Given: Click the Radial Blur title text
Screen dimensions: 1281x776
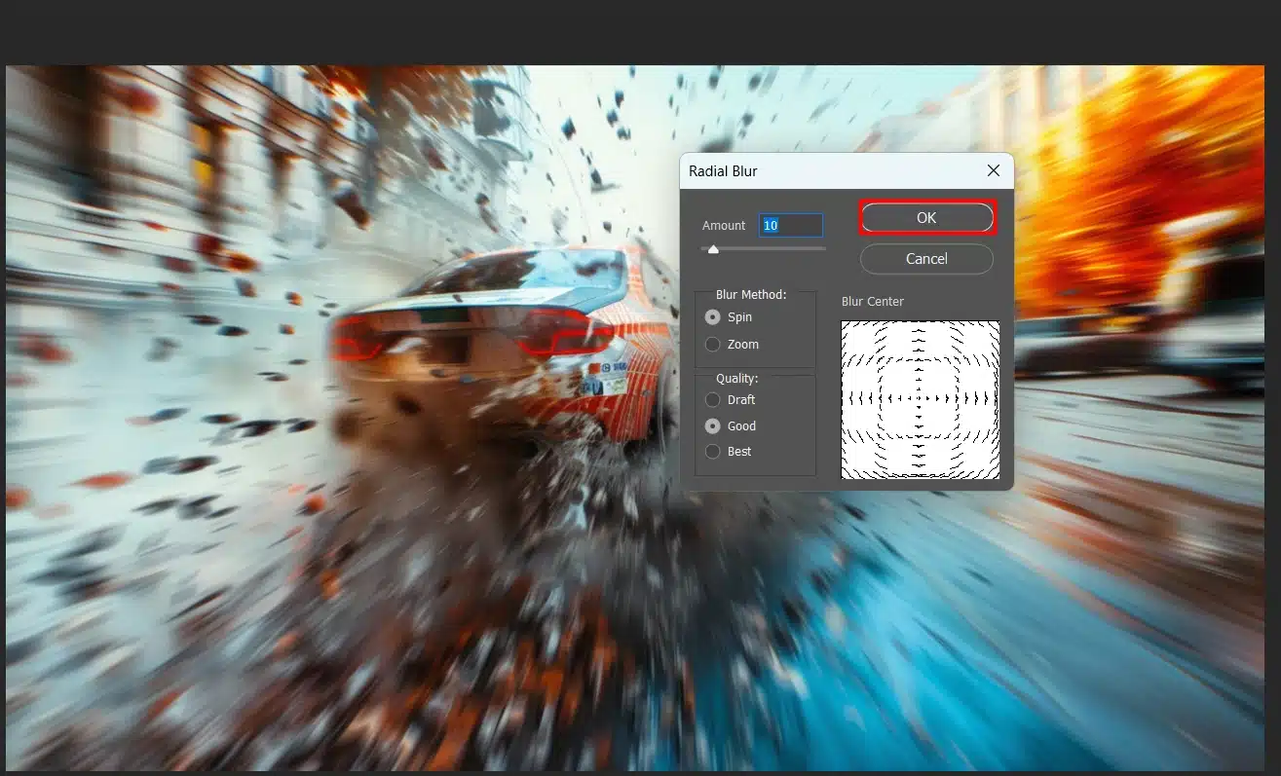Looking at the screenshot, I should (723, 171).
